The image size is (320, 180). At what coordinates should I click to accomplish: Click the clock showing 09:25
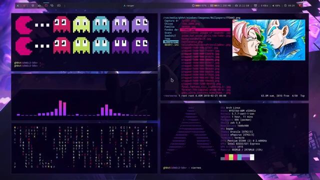pyautogui.click(x=289, y=5)
